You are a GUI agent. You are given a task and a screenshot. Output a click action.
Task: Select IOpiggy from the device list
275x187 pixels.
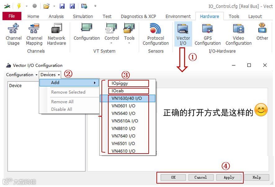click(x=128, y=83)
